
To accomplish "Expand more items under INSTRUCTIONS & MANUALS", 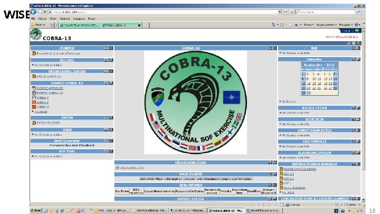I will tap(288, 192).
